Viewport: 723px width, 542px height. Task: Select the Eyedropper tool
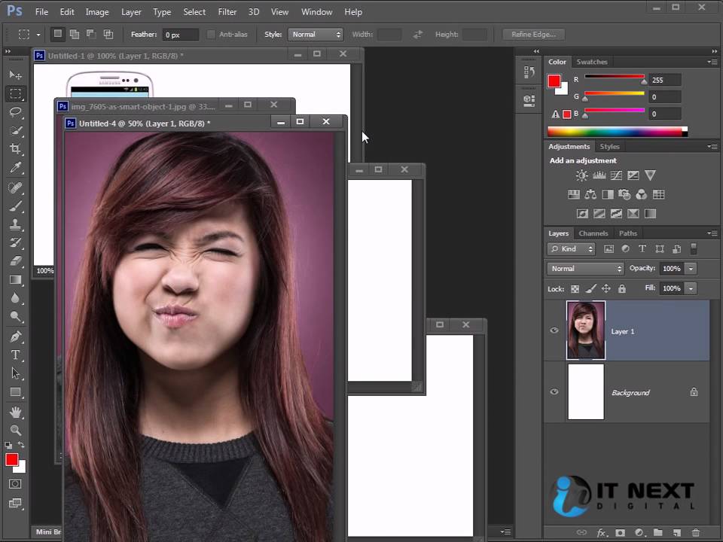(15, 168)
